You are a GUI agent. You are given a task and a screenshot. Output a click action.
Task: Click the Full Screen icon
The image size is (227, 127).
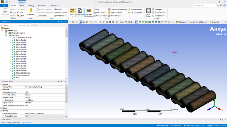(148, 11)
